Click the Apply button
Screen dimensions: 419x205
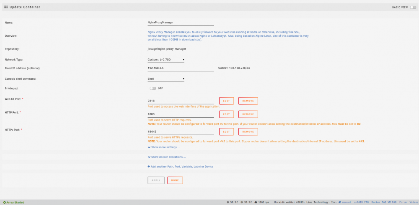(156, 180)
